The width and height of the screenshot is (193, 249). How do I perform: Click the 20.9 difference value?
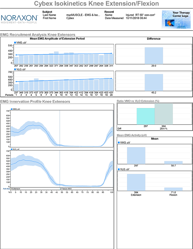click(x=154, y=66)
